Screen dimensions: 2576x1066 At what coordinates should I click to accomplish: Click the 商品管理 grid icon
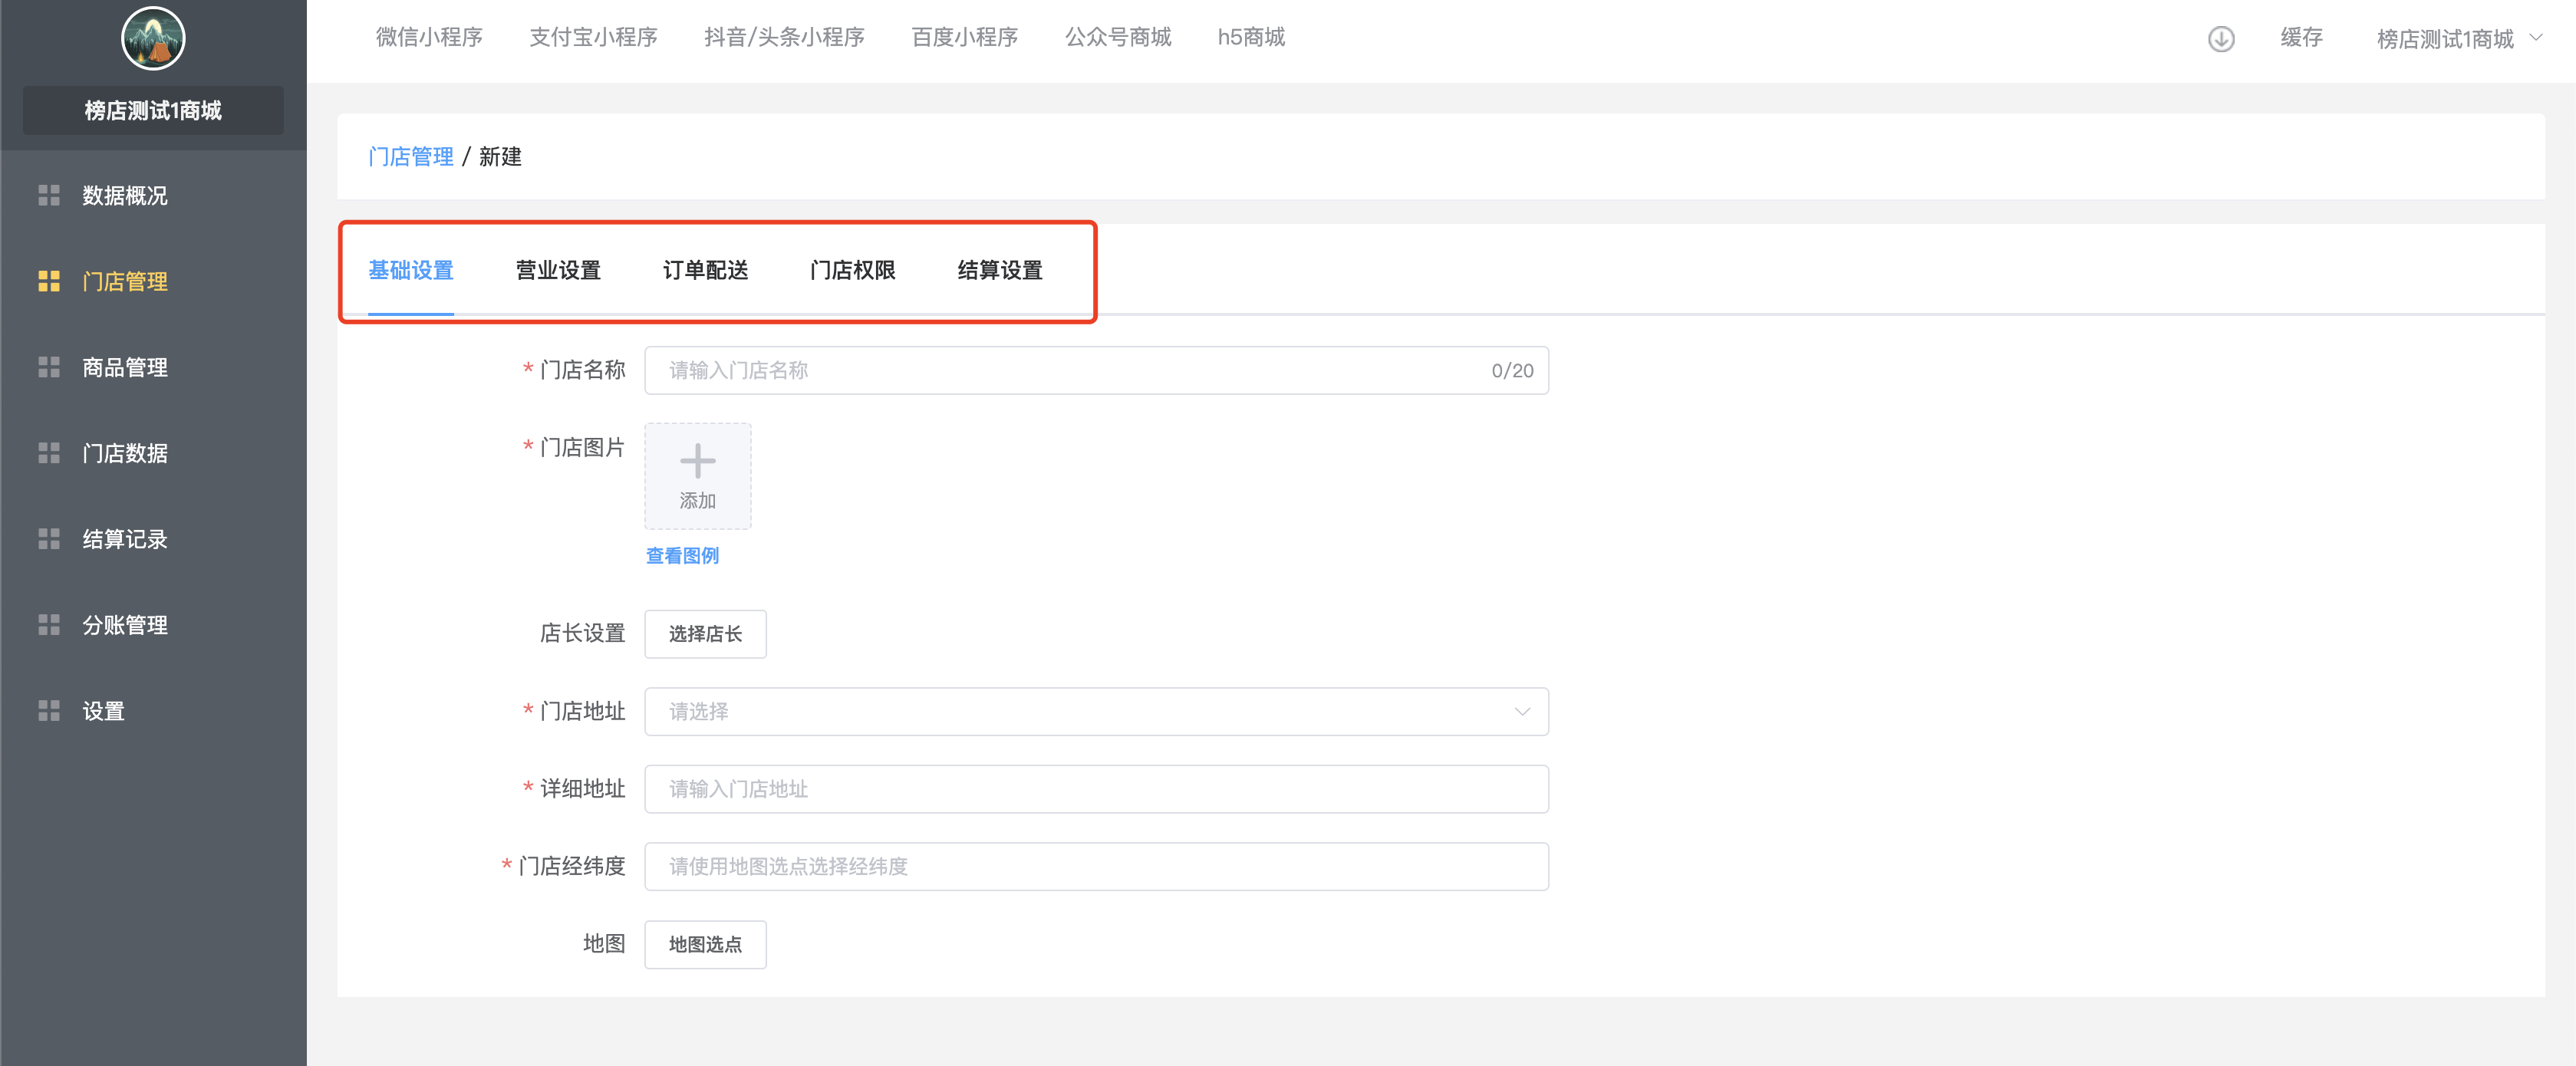tap(49, 367)
